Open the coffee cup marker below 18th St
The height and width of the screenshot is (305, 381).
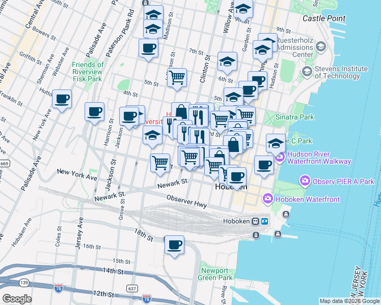(175, 247)
